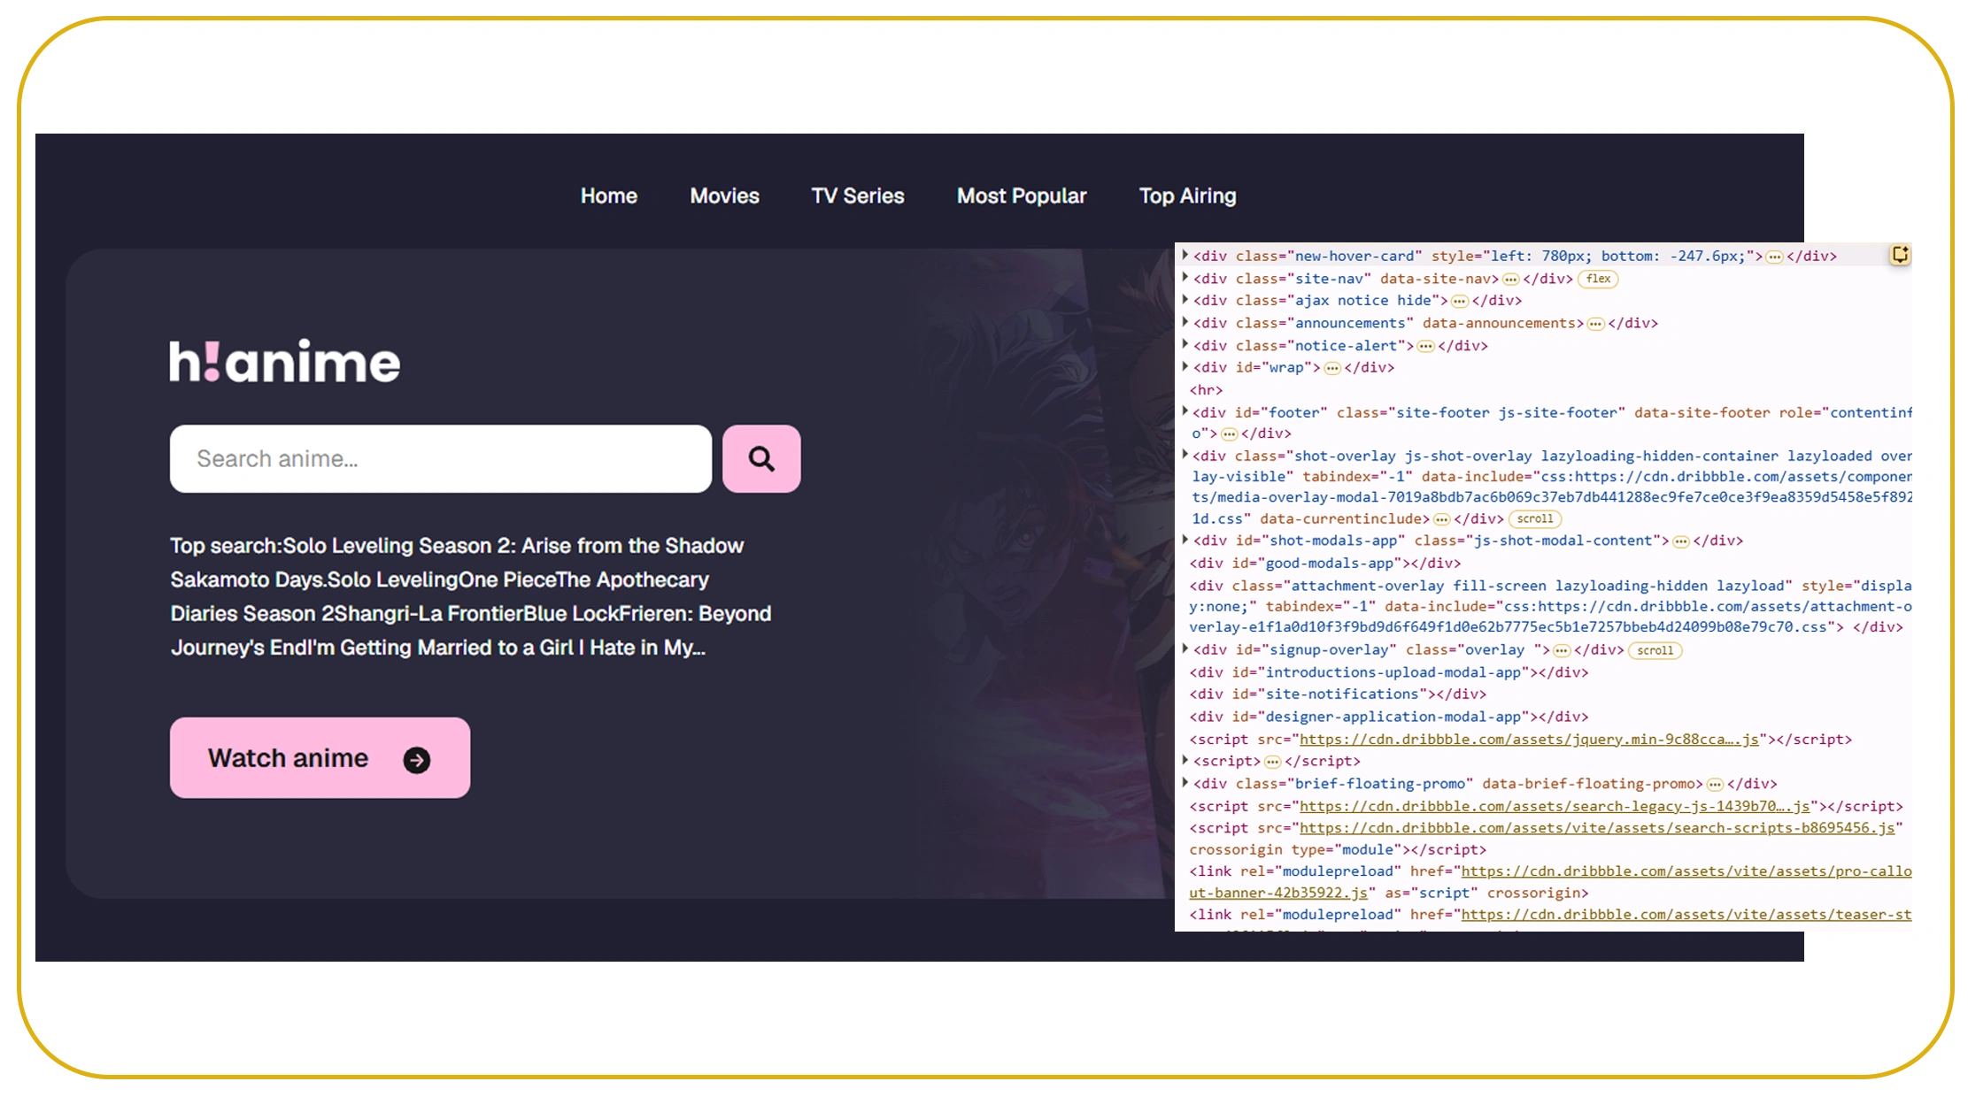Click ellipsis in notice-alert node
This screenshot has height=1097, width=1968.
1425,347
